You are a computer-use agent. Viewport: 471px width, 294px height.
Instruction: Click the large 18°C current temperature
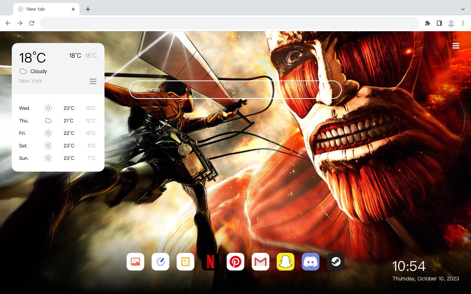[x=32, y=58]
